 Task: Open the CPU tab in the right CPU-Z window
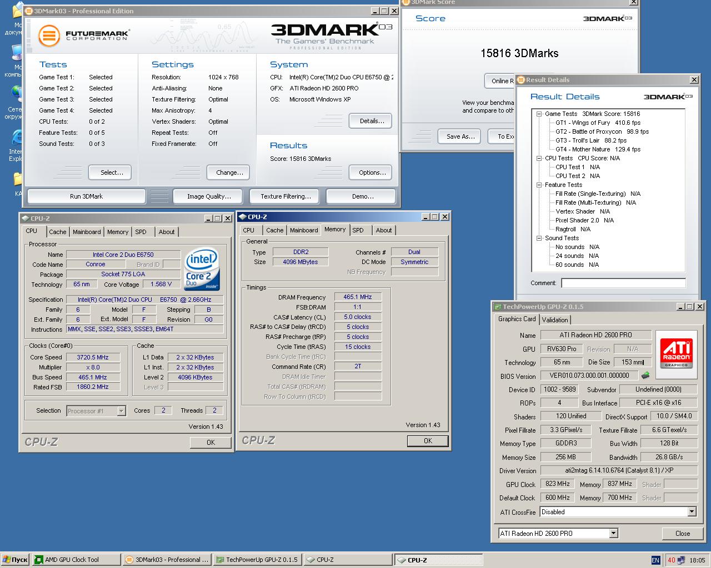pos(249,230)
